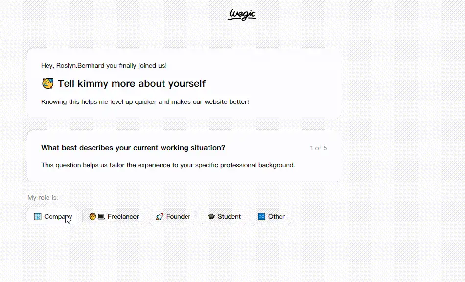Click the '1 of 5' step indicator
Viewport: 465px width, 282px height.
tap(319, 148)
